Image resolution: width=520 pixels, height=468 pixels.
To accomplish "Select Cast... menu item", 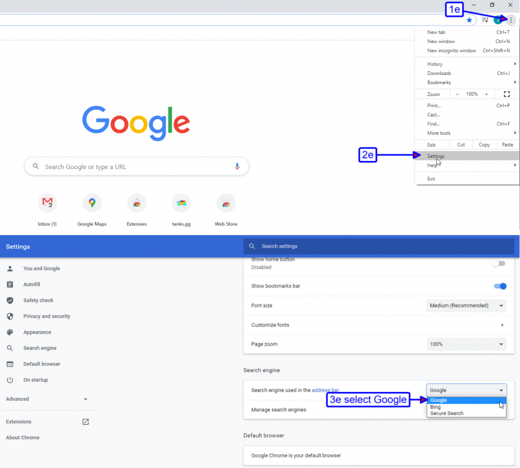I will coord(467,115).
